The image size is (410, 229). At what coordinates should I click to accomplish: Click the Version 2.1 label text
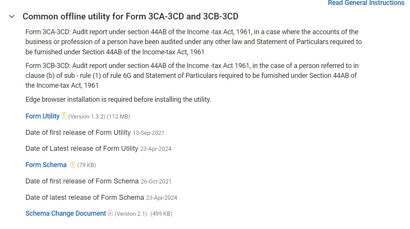pos(131,214)
